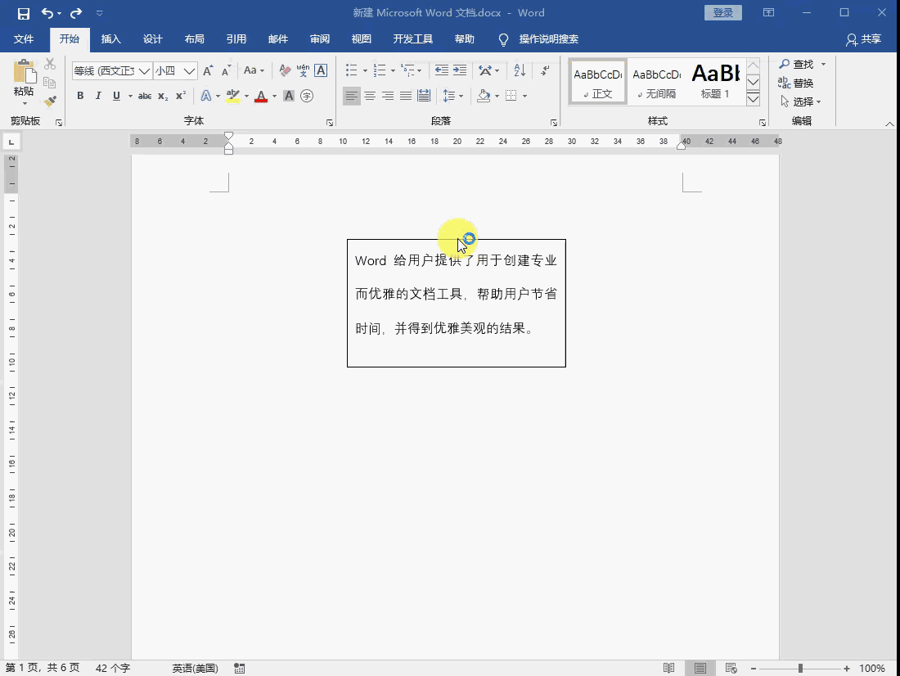Viewport: 900px width, 676px height.
Task: Adjust the zoom slider handle
Action: tap(800, 668)
